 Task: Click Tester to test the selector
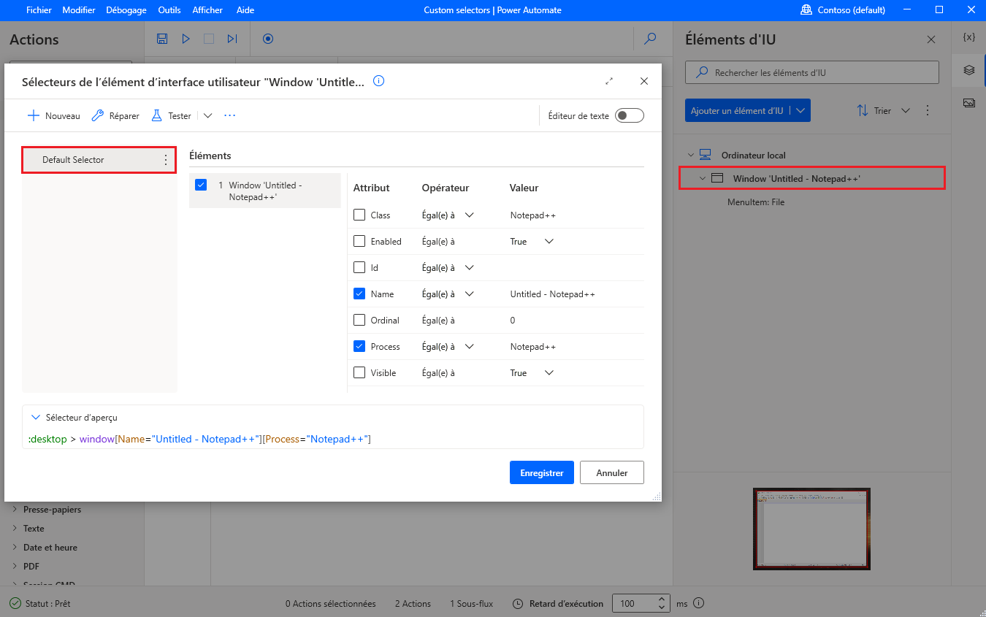171,115
